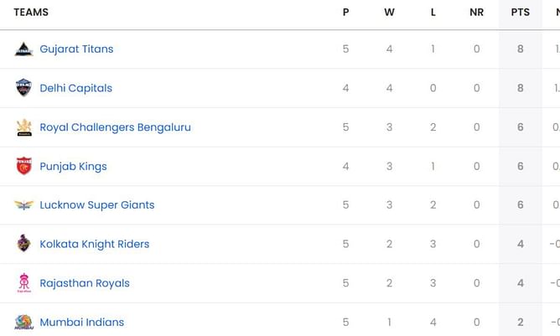This screenshot has width=560, height=336.
Task: Click the Punjab Kings shield logo
Action: (x=24, y=166)
